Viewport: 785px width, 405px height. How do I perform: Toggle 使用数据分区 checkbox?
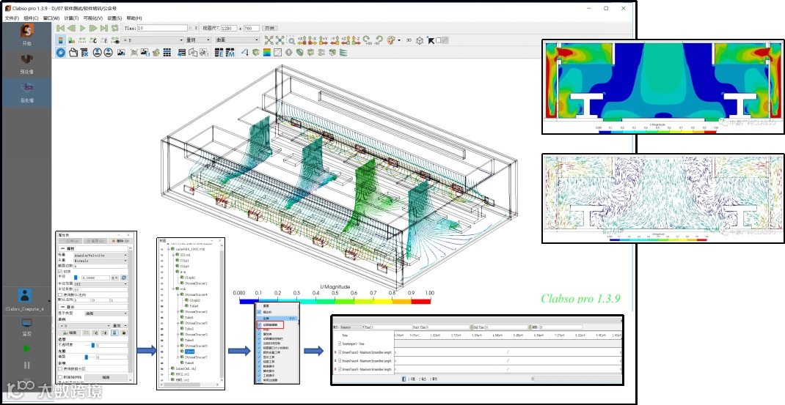pos(61,368)
